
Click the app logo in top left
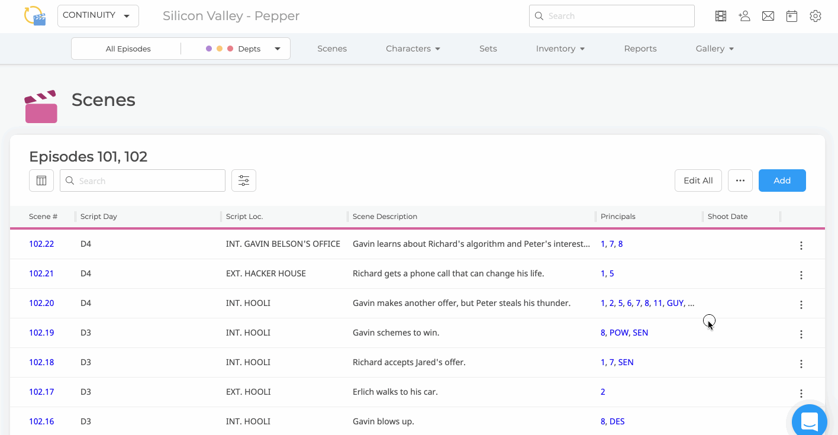(35, 16)
